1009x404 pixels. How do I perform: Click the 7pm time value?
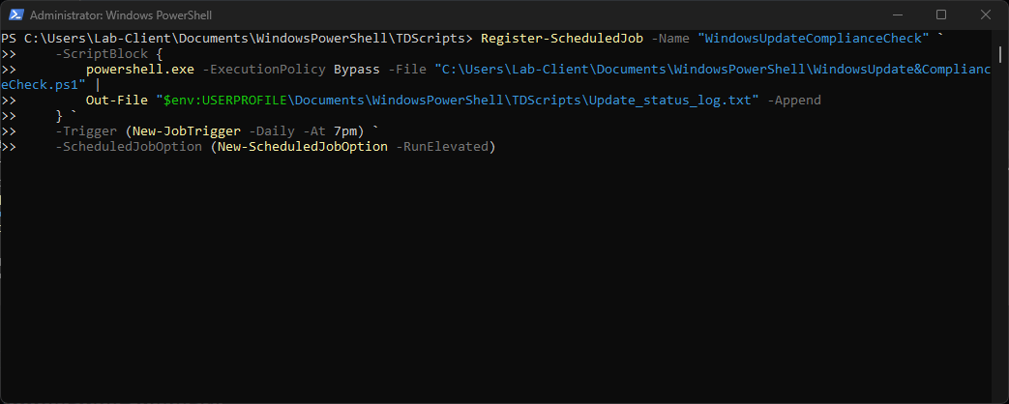345,131
